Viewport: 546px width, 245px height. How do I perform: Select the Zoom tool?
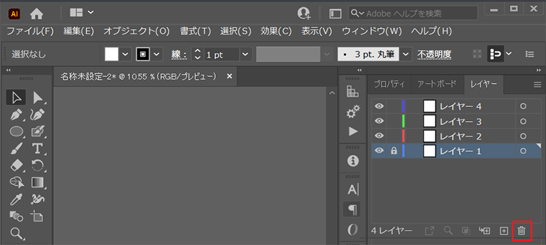point(16,233)
